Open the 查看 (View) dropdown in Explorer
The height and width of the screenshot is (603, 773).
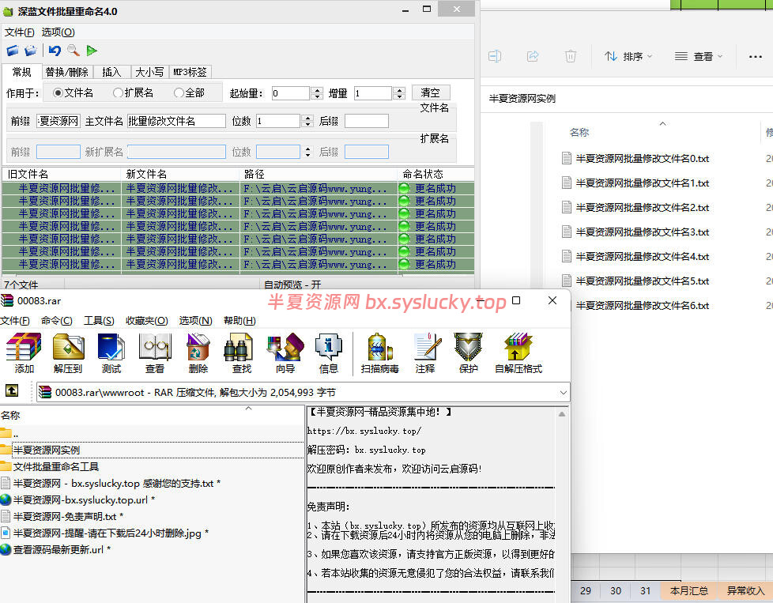699,56
